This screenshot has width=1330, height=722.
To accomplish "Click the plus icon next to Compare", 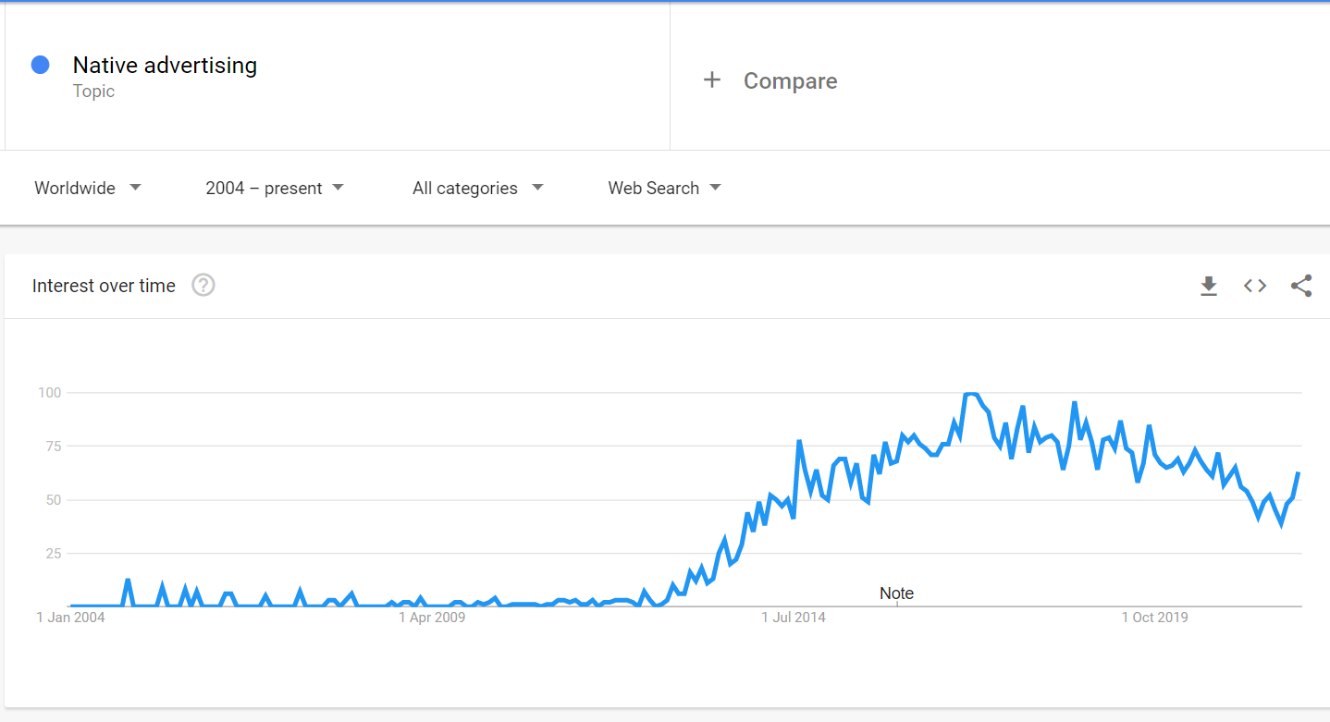I will [712, 80].
